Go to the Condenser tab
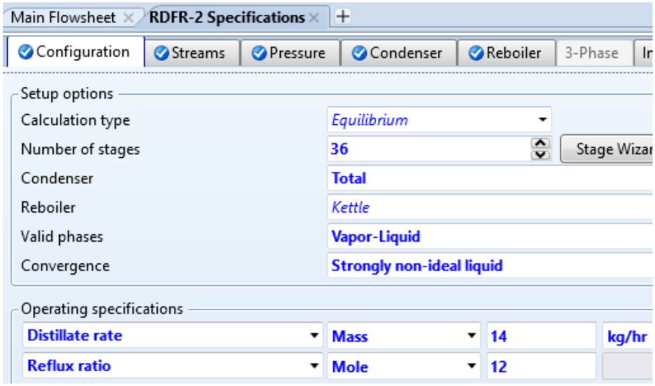This screenshot has width=655, height=386. coord(398,53)
